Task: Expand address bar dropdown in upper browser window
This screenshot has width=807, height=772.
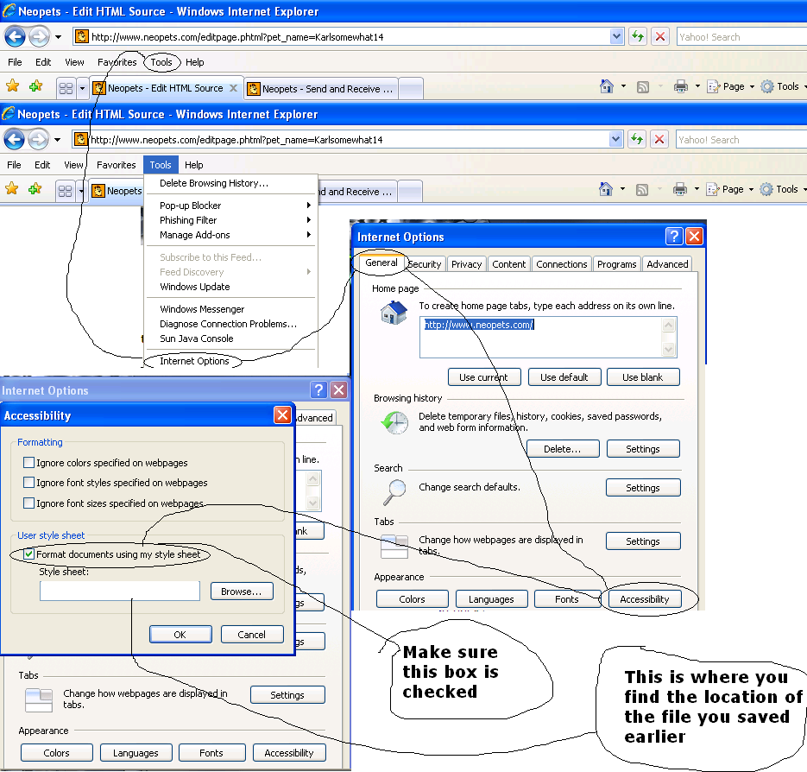Action: pyautogui.click(x=616, y=36)
